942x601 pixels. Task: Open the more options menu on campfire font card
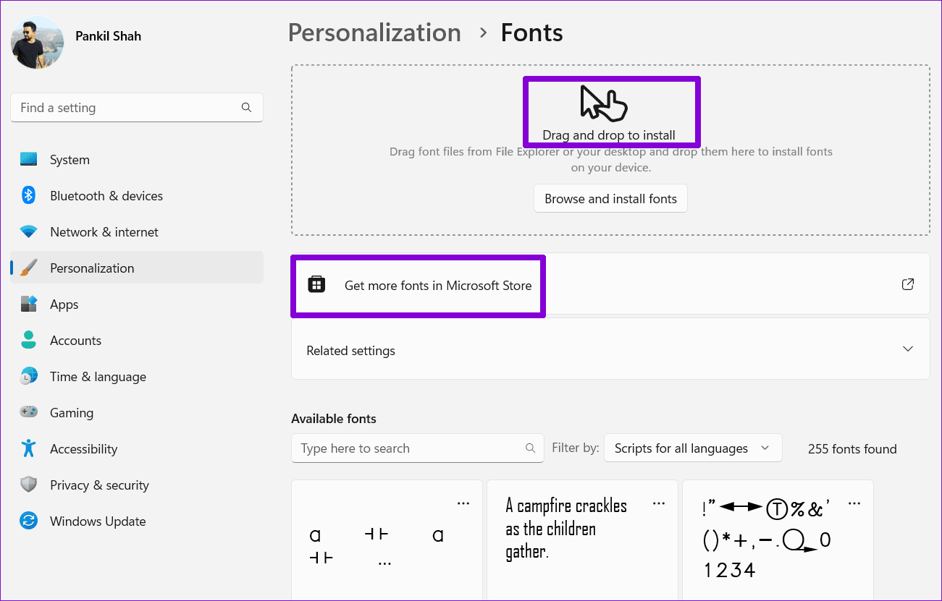[658, 503]
